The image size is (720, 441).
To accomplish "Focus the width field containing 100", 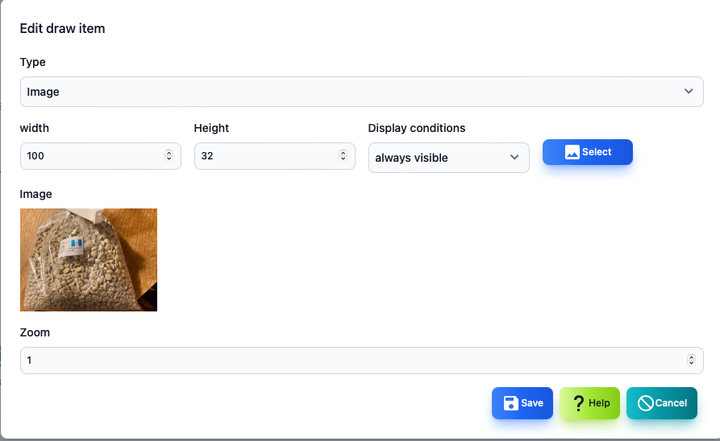I will (x=101, y=156).
